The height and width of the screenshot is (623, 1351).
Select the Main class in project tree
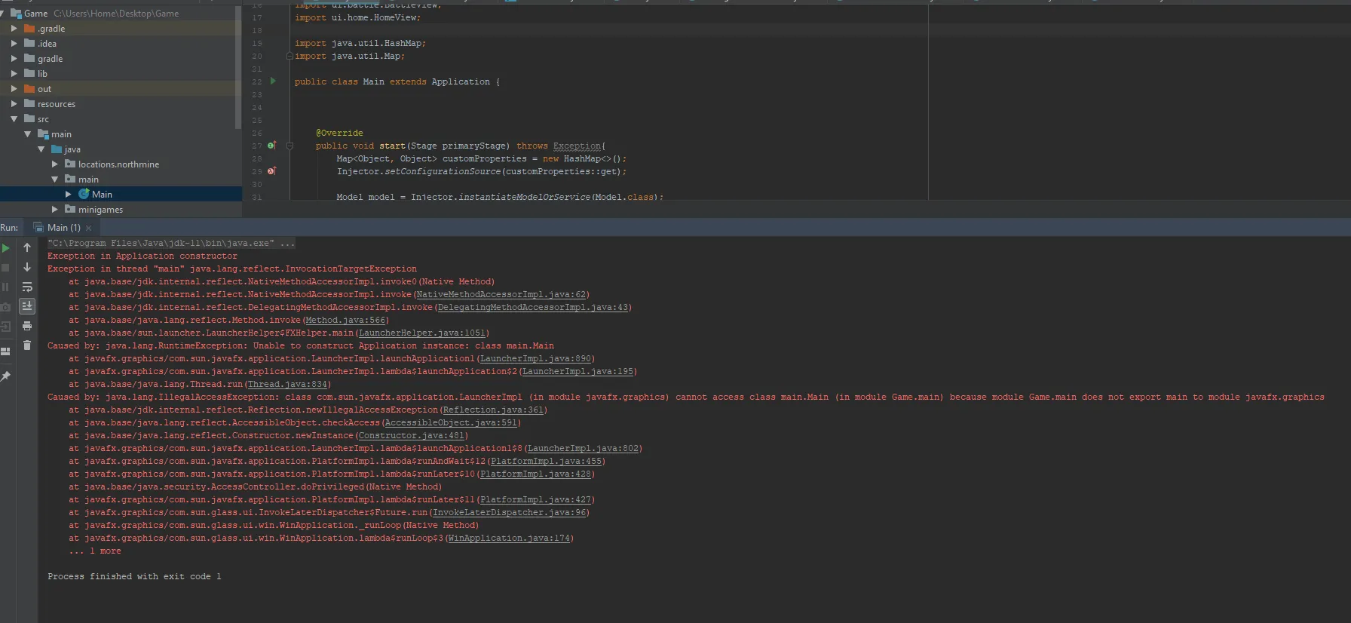pos(102,194)
